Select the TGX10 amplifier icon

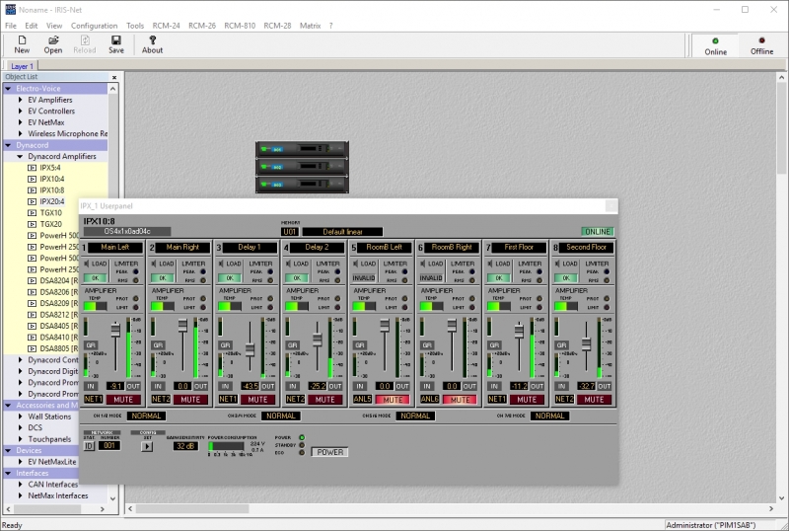[32, 213]
